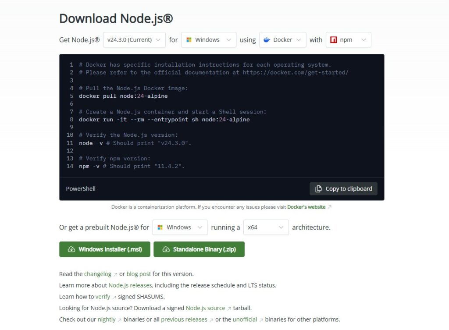Follow the Node.js releases link
Image resolution: width=449 pixels, height=330 pixels.
pos(130,285)
